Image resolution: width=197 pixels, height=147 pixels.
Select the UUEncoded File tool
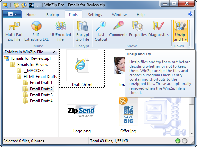coord(60,31)
